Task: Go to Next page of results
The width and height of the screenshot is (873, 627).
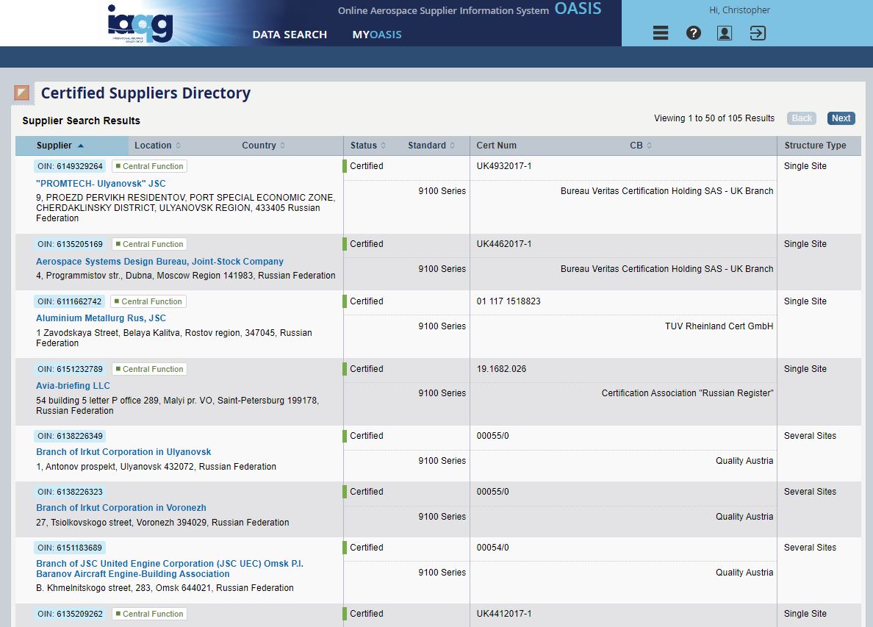Action: click(841, 118)
